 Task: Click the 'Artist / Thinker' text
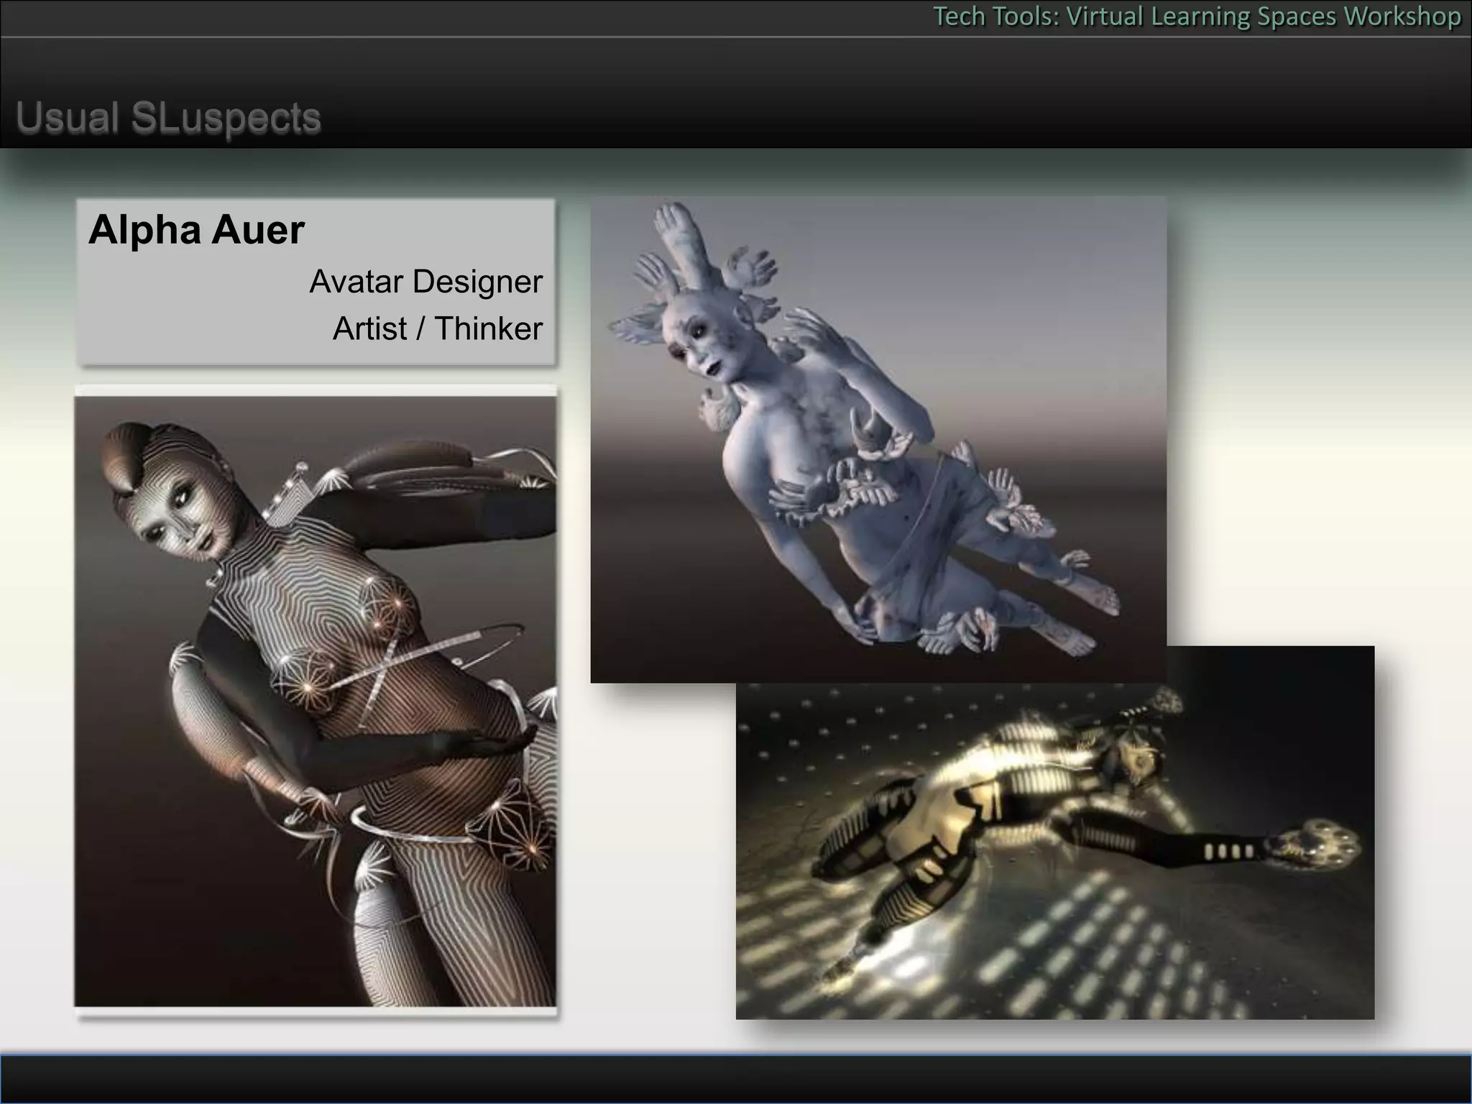pos(437,329)
